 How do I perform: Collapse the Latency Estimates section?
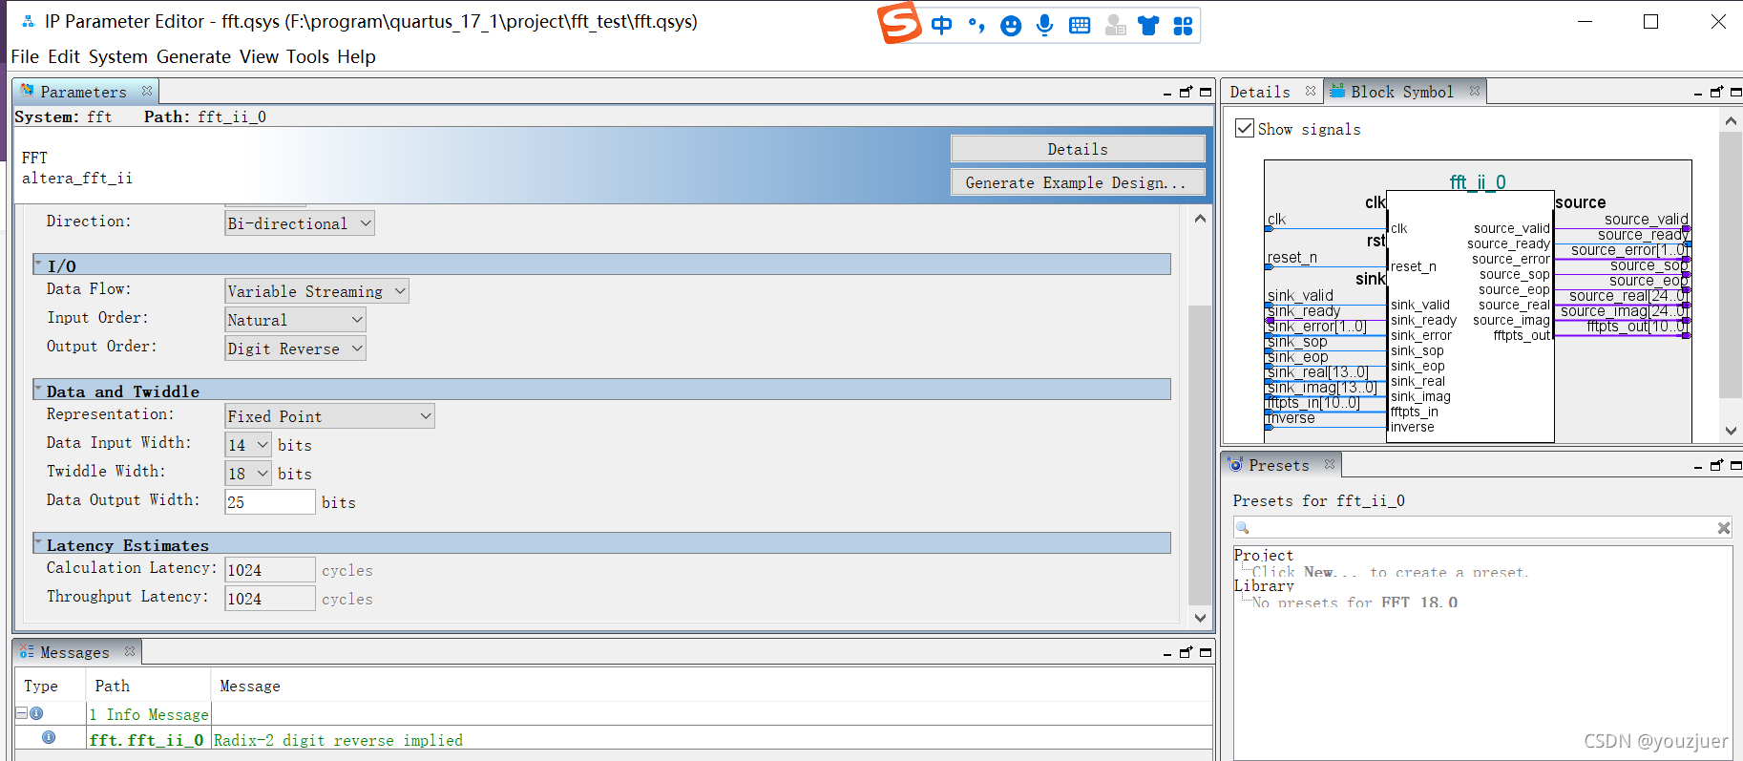38,541
